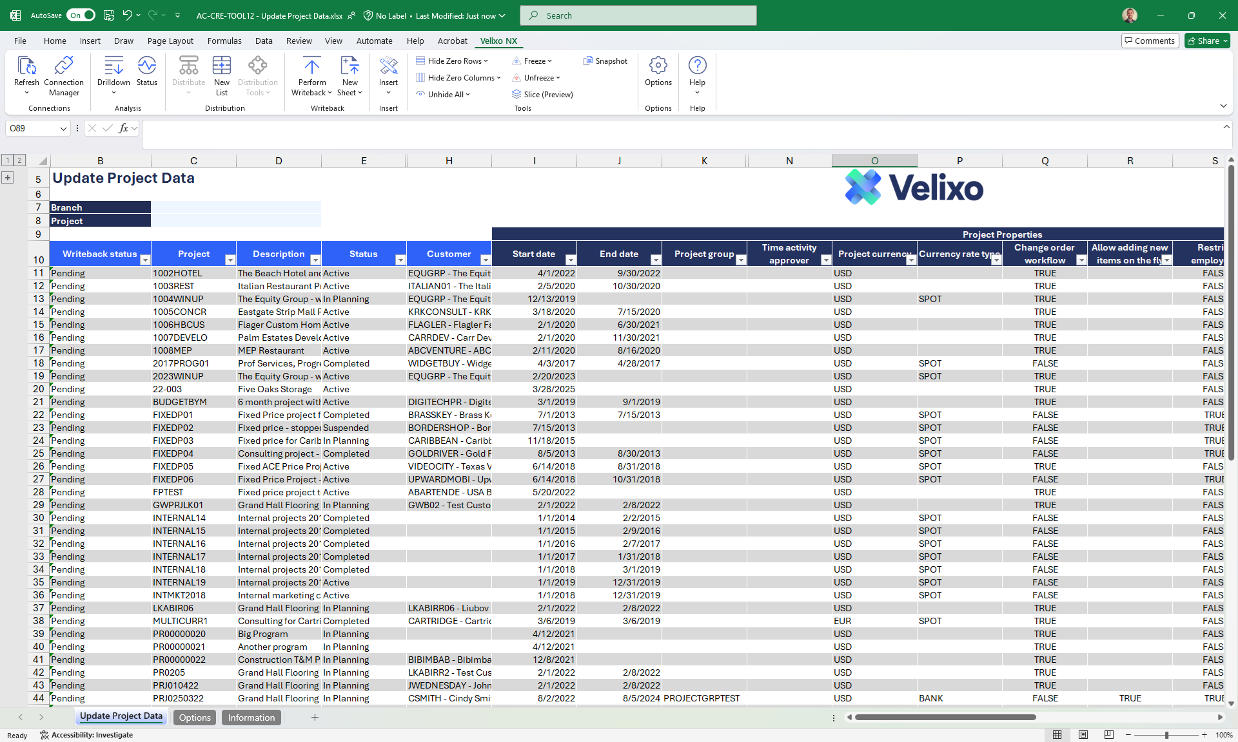The width and height of the screenshot is (1238, 742).
Task: Switch to Page Layout view in status bar
Action: coord(1083,735)
